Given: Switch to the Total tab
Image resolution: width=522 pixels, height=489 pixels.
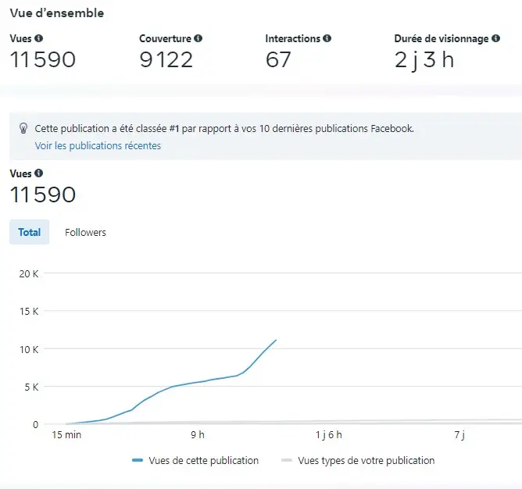Looking at the screenshot, I should pyautogui.click(x=30, y=232).
